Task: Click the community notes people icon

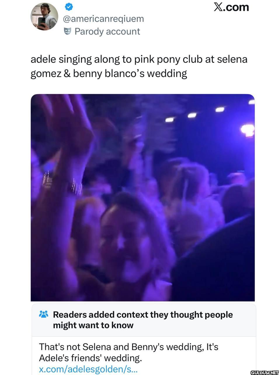Action: click(44, 314)
